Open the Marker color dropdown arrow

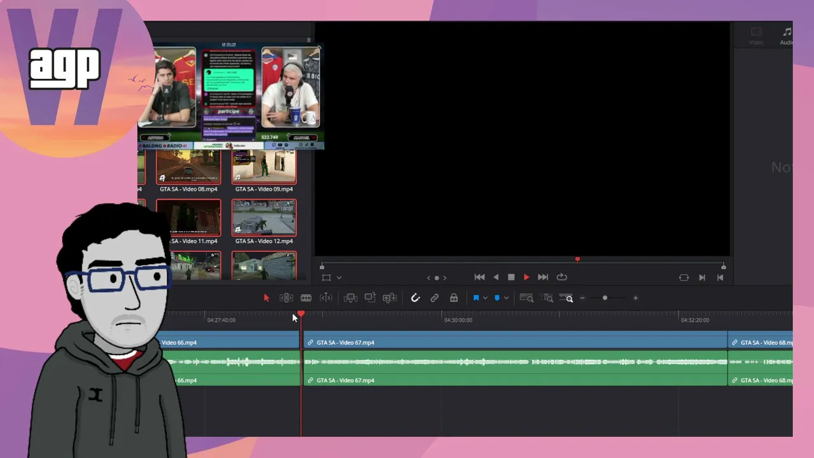click(506, 298)
